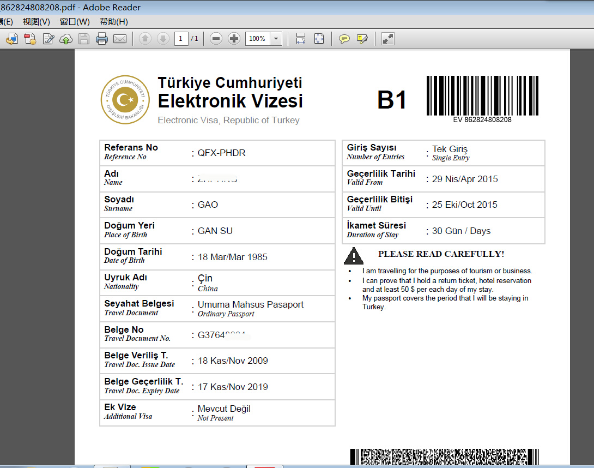This screenshot has height=468, width=594.
Task: Click the sign document pen icon
Action: [x=49, y=39]
